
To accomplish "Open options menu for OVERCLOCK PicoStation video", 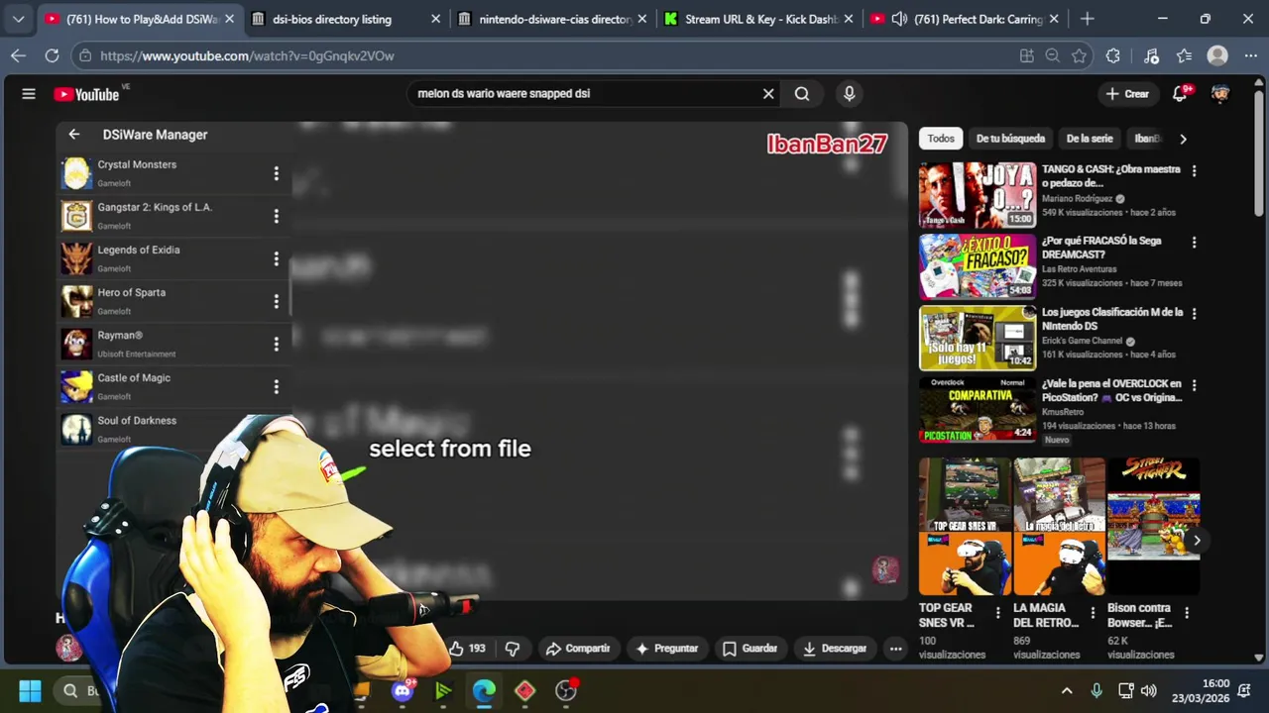I will [x=1194, y=385].
